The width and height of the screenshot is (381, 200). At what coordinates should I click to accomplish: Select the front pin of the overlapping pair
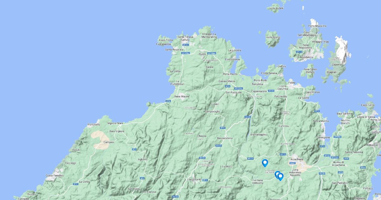280,177
